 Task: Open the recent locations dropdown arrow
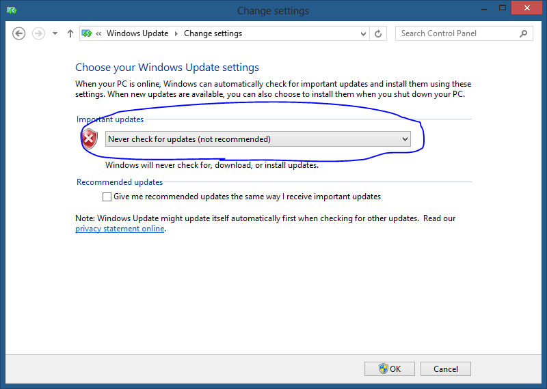coord(55,33)
